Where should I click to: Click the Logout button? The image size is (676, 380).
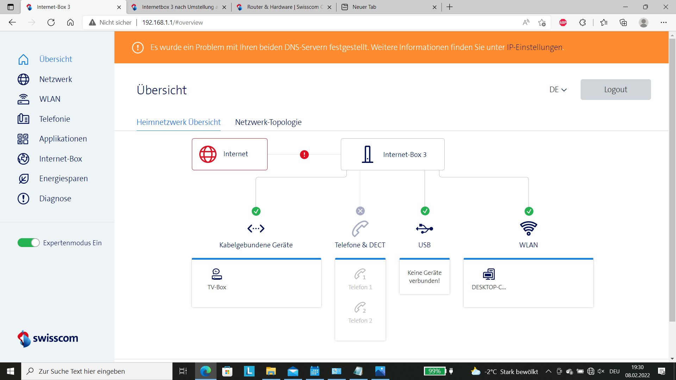[x=615, y=89]
